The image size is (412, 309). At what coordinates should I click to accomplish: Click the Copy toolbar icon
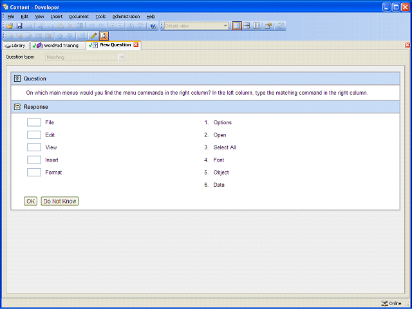[x=50, y=26]
